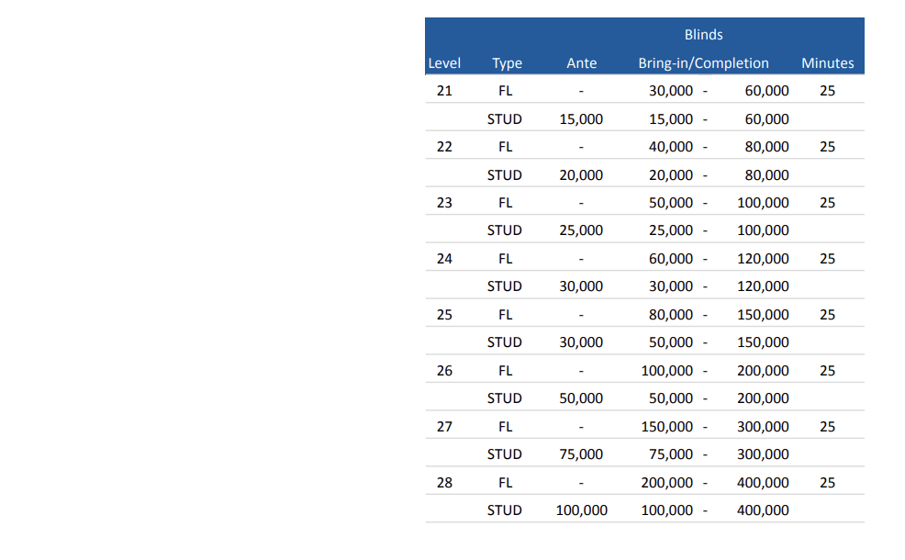Image resolution: width=905 pixels, height=560 pixels.
Task: Select the 25 minutes value for level 23
Action: [x=827, y=203]
